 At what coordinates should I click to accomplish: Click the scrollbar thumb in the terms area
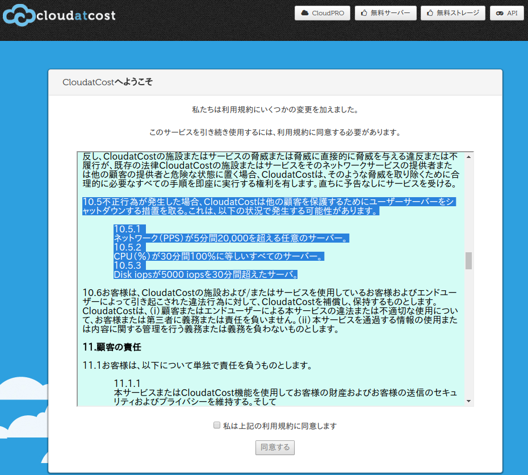467,261
